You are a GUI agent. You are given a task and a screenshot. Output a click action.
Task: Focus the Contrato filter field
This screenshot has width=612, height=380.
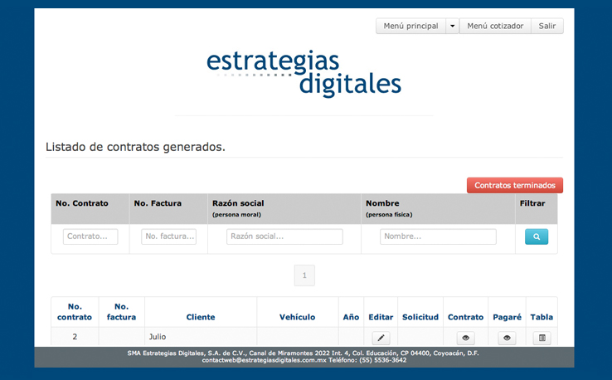(x=90, y=236)
